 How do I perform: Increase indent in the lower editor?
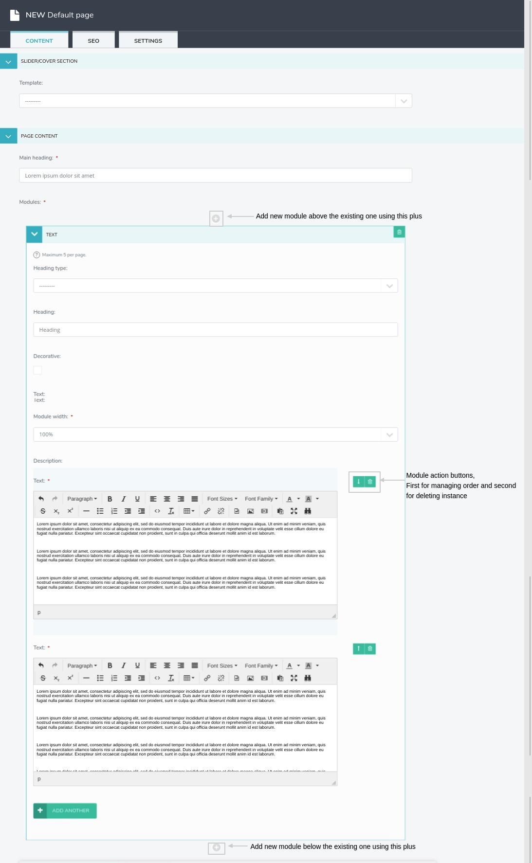142,678
